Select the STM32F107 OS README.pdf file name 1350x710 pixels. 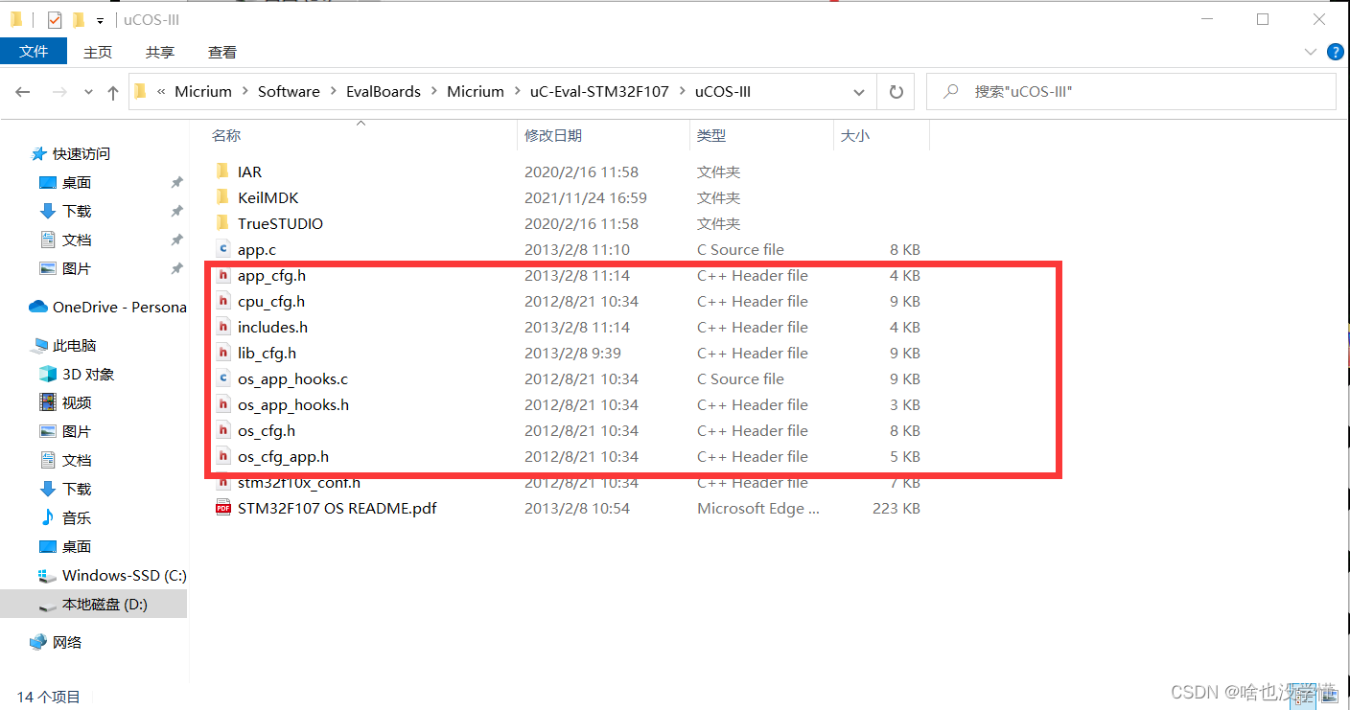(x=337, y=508)
